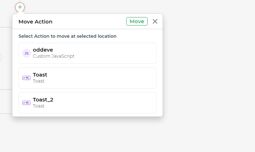255x152 pixels.
Task: Select the oddeve action card
Action: (x=87, y=53)
